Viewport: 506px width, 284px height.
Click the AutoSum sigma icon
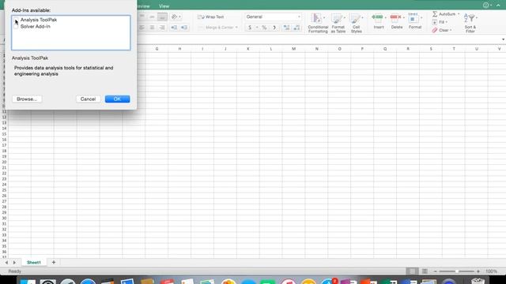(435, 14)
